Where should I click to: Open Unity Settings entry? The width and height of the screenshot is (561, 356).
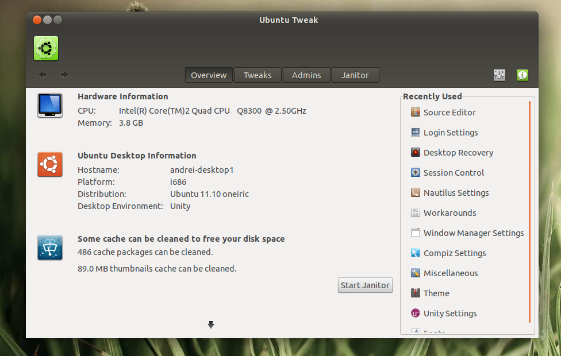(x=450, y=314)
